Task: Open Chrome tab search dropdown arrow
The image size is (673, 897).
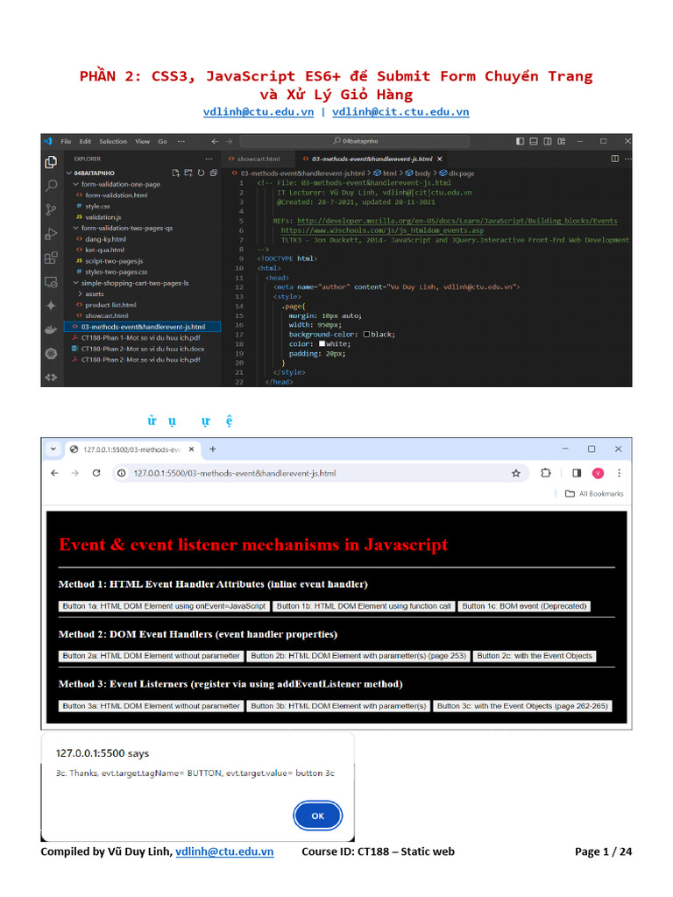Action: pyautogui.click(x=54, y=448)
